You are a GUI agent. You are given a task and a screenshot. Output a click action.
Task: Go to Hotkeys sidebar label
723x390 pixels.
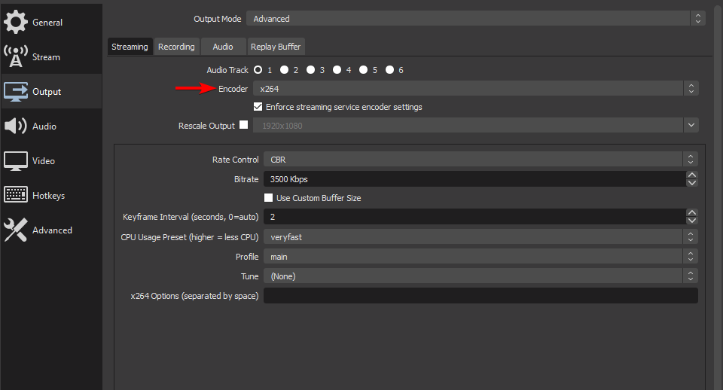48,196
